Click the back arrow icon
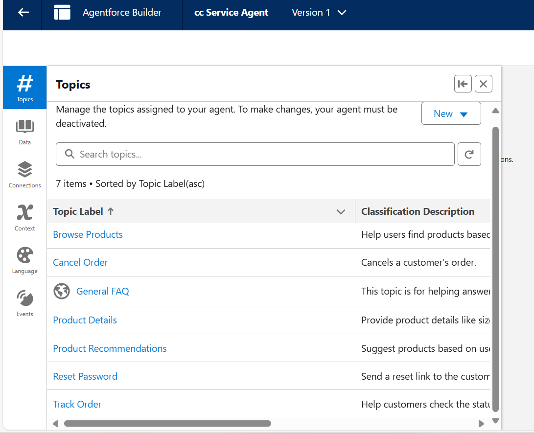The image size is (534, 434). click(x=23, y=13)
